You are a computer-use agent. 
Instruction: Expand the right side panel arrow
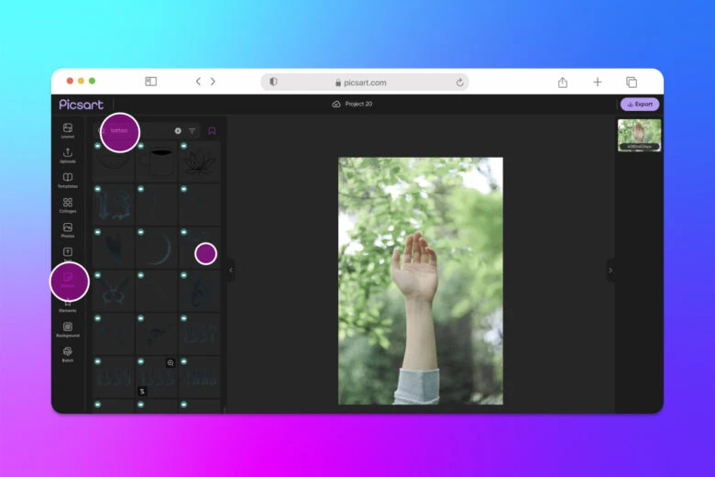[x=610, y=270]
